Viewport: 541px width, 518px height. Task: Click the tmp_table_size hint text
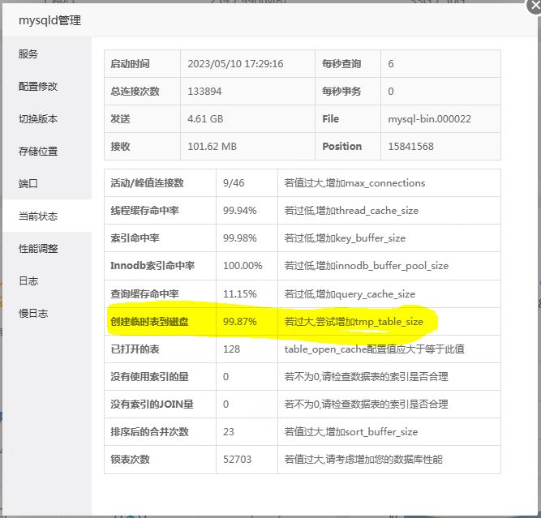(x=354, y=322)
